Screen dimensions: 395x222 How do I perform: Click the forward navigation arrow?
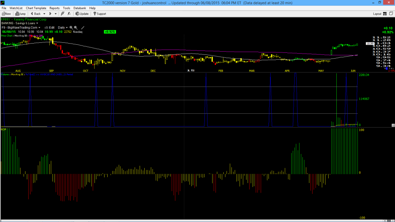pos(51,14)
